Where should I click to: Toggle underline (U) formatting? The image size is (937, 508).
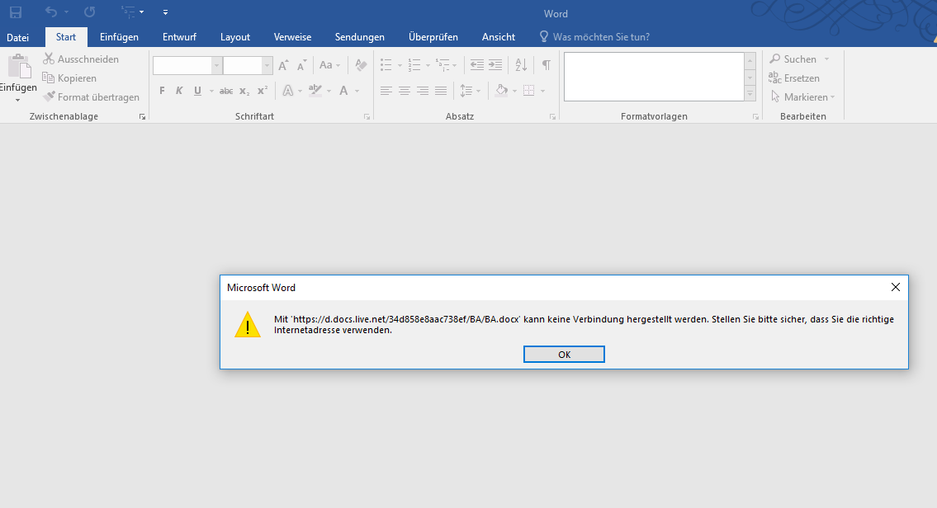197,91
